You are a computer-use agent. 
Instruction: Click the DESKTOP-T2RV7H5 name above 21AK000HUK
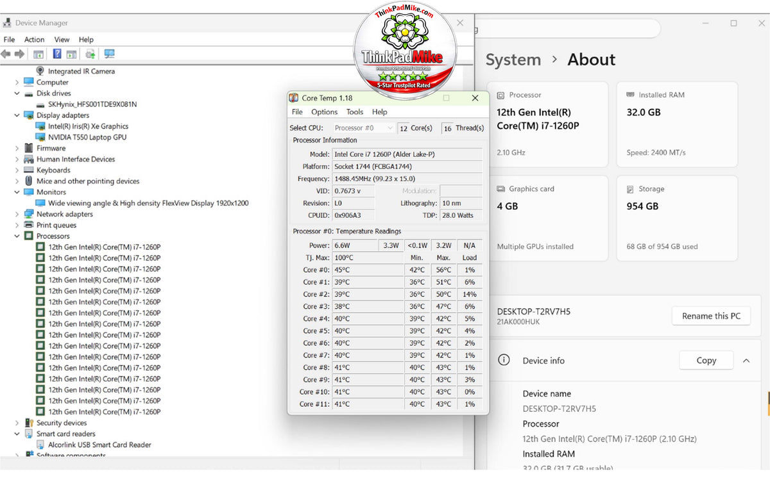point(534,311)
